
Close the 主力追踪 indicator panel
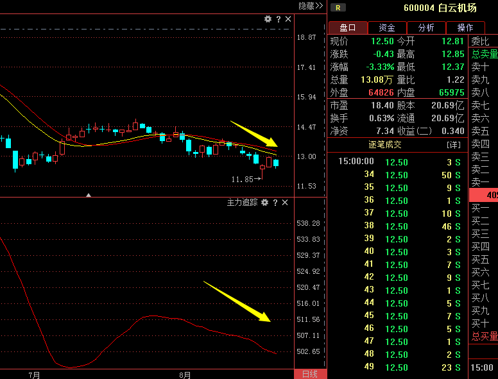[x=285, y=202]
